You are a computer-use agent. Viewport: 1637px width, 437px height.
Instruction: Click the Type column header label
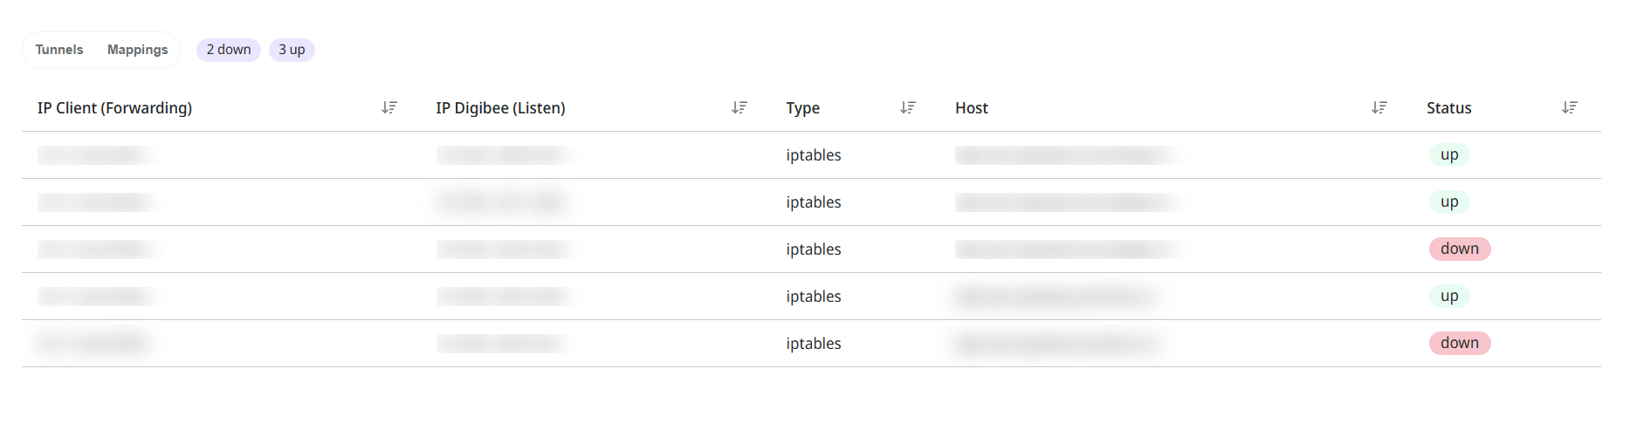point(802,108)
